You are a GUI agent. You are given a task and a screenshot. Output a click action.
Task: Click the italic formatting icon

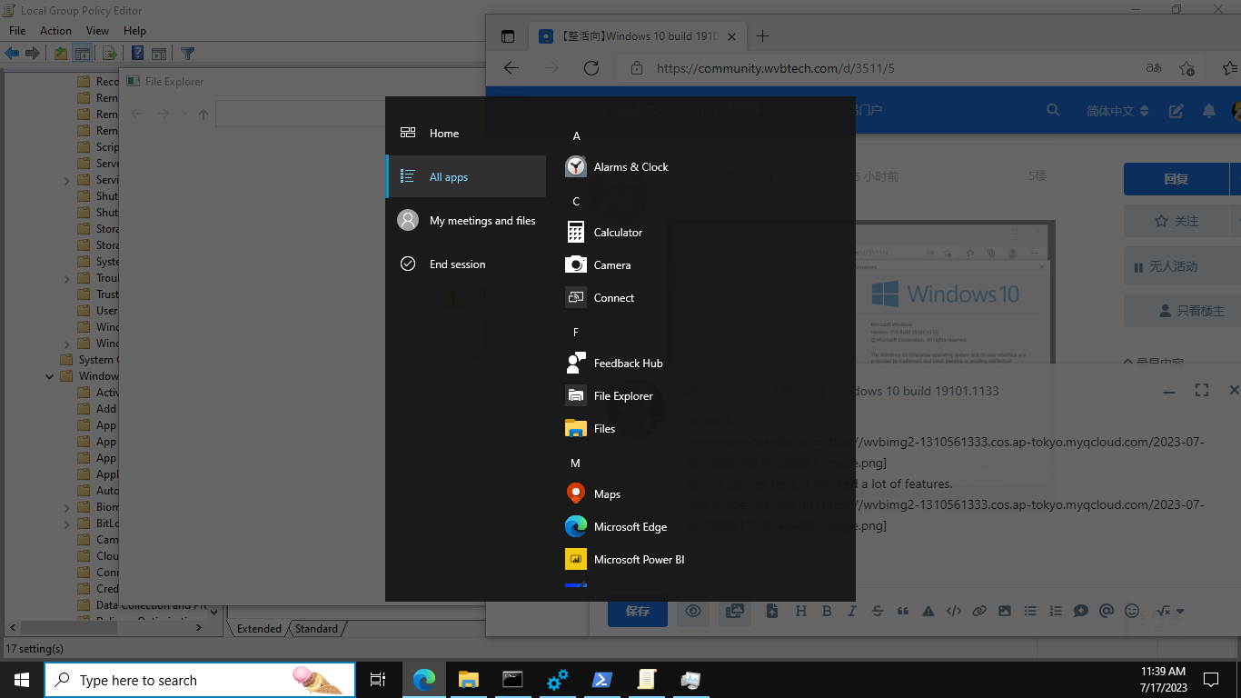coord(852,611)
